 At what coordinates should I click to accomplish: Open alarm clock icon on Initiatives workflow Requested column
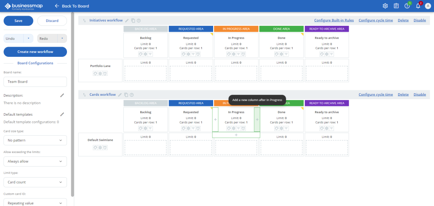click(x=198, y=54)
